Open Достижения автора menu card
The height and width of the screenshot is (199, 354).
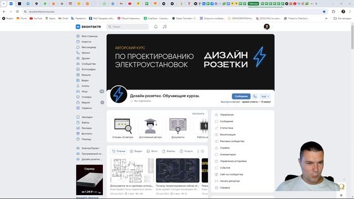point(150,128)
